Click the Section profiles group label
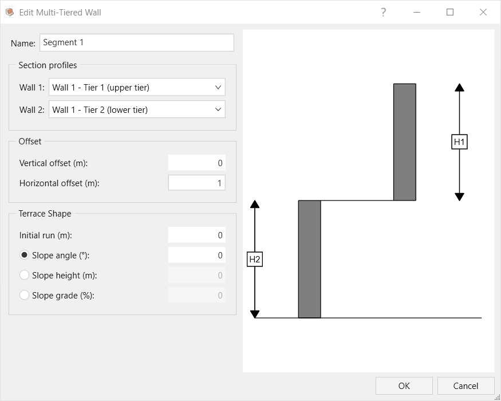Screen dimensions: 501x401 coord(48,65)
